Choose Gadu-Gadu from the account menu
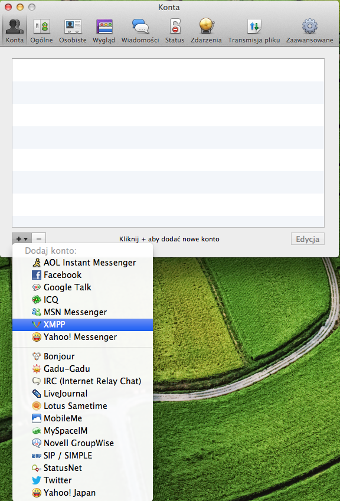The image size is (340, 501). pos(83,369)
